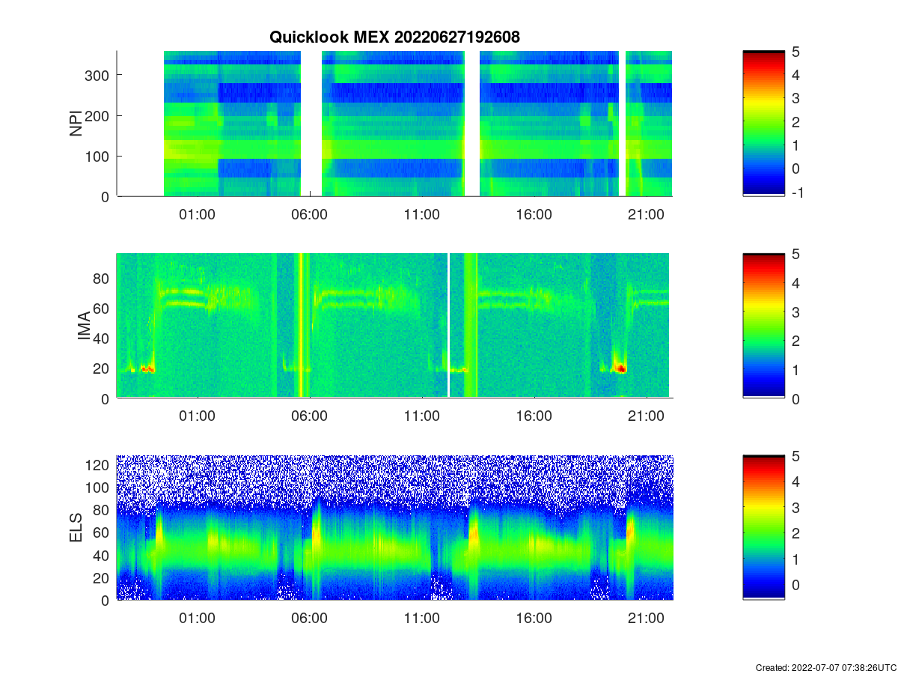
Task: Click the 06:00 tick under ELS panel
Action: tap(309, 618)
